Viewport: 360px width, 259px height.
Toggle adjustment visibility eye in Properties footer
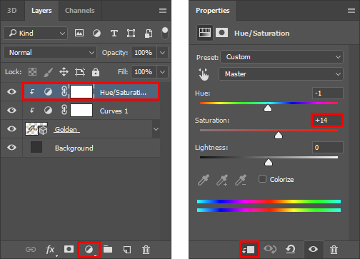point(313,249)
